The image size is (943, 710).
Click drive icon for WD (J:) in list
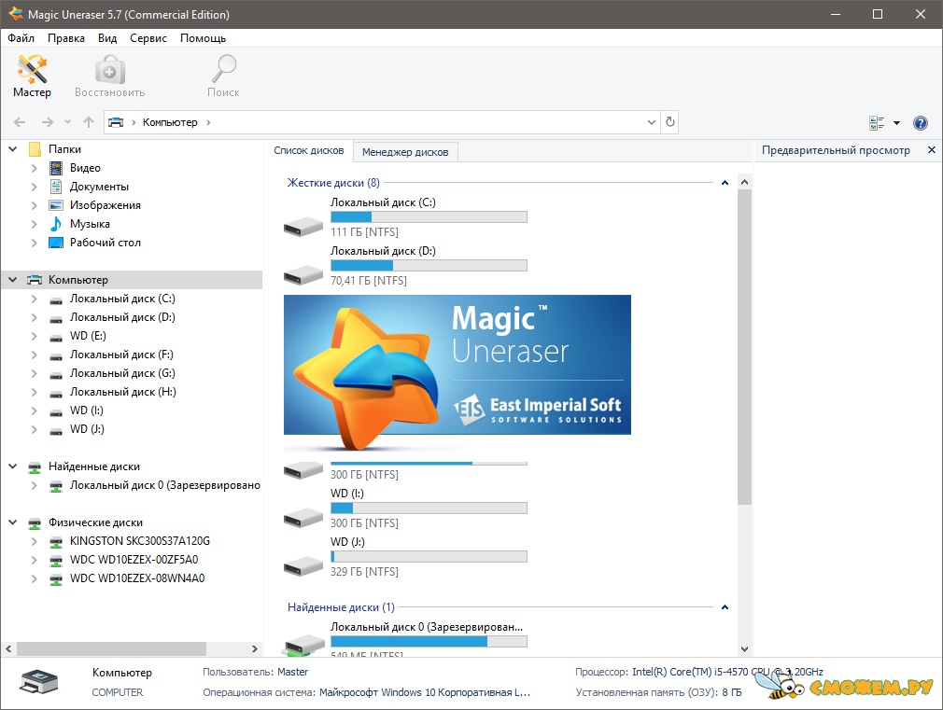(x=303, y=565)
